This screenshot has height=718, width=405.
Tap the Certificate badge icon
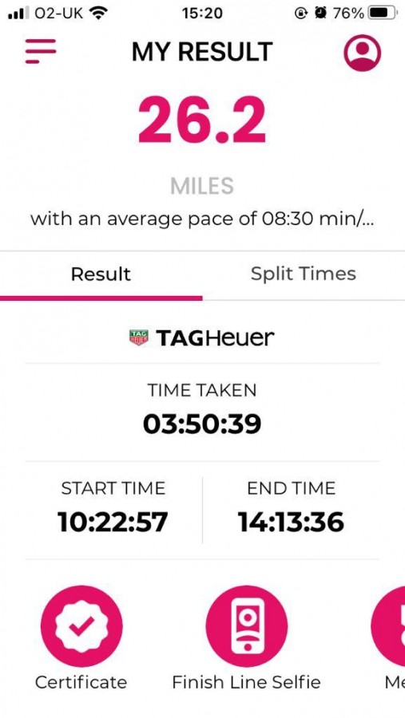(81, 626)
